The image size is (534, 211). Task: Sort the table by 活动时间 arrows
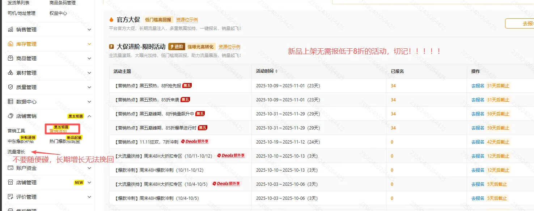276,71
